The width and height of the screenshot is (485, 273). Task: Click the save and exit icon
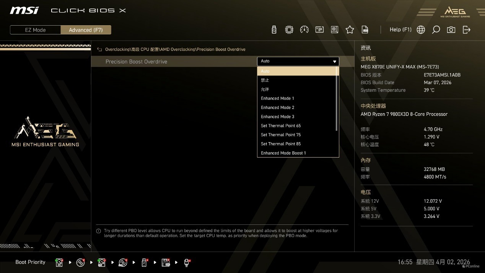point(466,30)
